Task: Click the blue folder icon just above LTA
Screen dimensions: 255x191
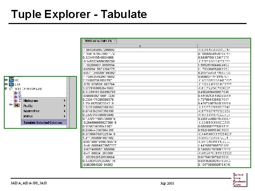Action: pyautogui.click(x=11, y=80)
